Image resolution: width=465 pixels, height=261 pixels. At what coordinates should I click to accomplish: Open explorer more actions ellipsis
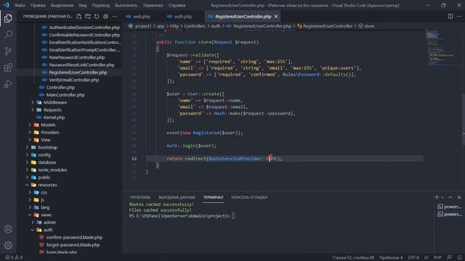point(115,17)
